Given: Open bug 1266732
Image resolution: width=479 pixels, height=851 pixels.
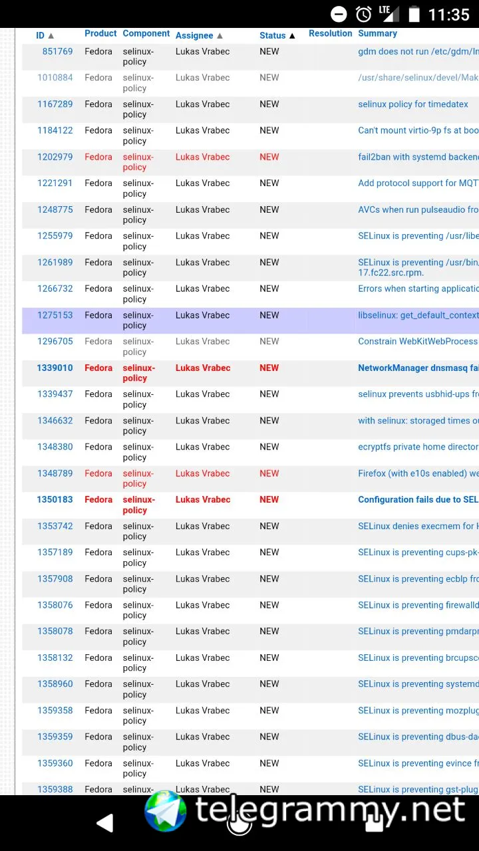Looking at the screenshot, I should click(x=55, y=289).
